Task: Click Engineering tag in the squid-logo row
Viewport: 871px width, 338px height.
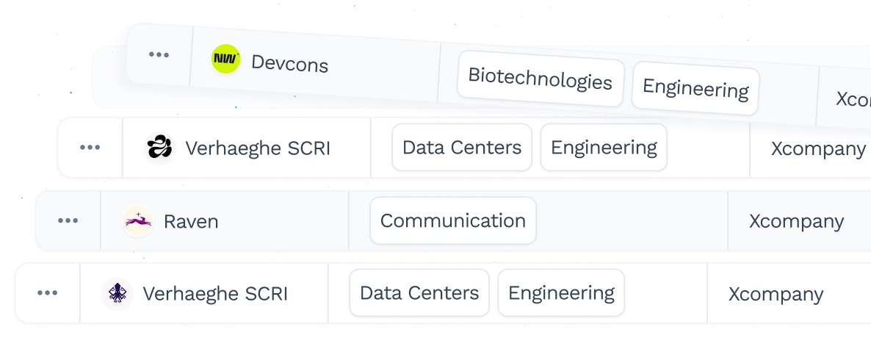Action: coord(561,293)
